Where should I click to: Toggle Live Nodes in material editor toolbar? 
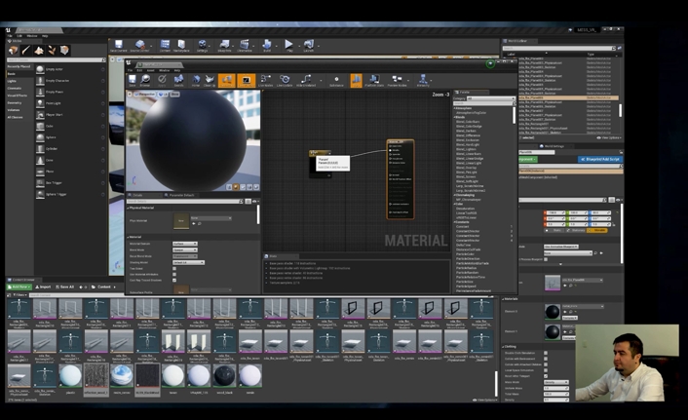(x=265, y=81)
